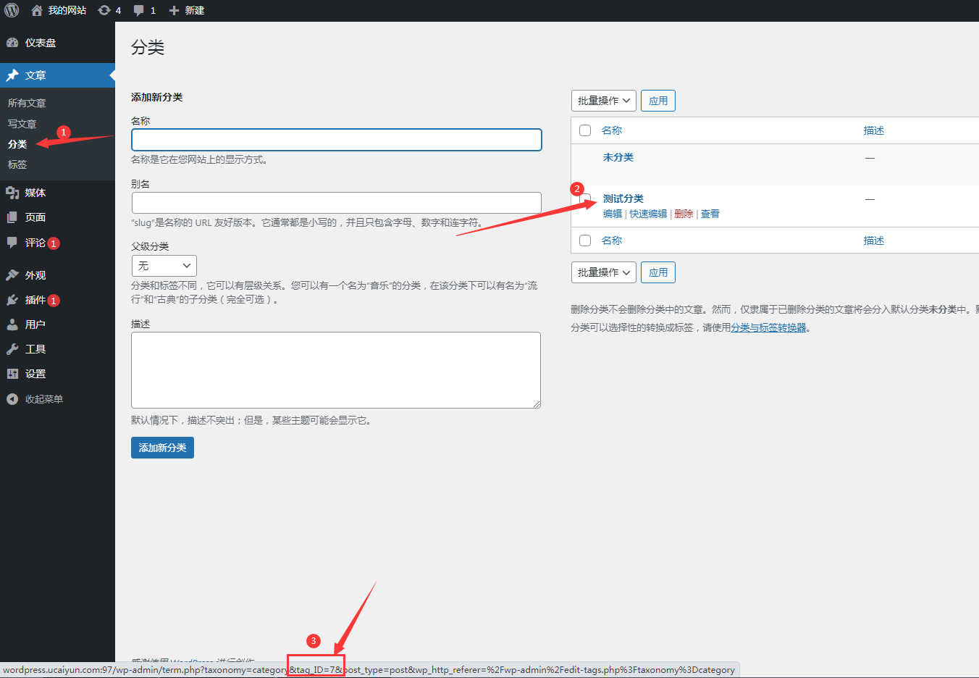Viewport: 979px width, 678px height.
Task: Check the box beside 测试分类
Action: point(585,199)
